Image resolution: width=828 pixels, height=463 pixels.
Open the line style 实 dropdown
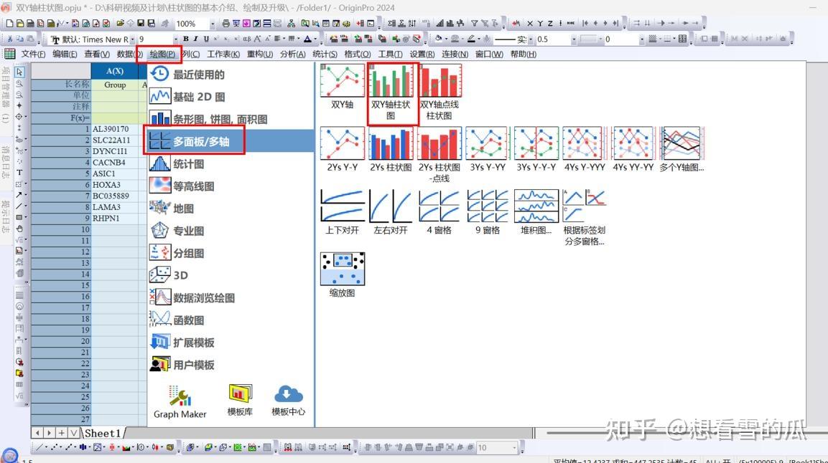coord(530,39)
